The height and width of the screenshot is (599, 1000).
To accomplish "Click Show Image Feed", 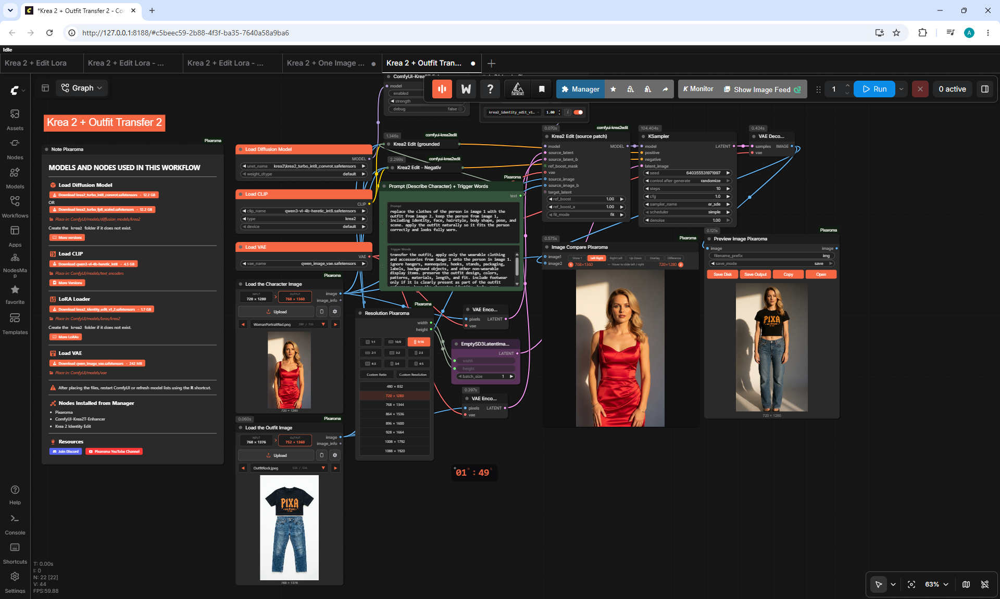I will 762,90.
